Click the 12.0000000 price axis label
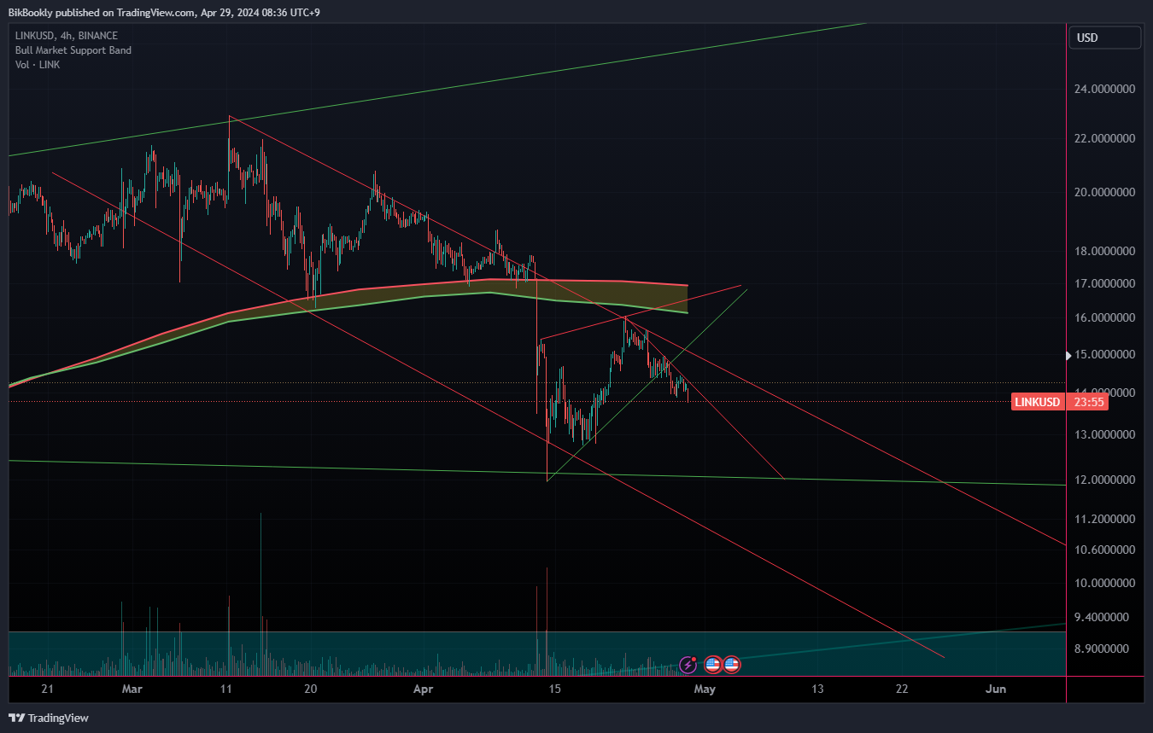 click(x=1103, y=480)
